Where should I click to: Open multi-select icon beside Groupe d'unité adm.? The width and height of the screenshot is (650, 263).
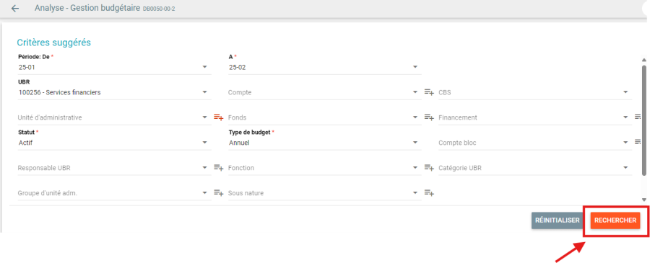pos(218,192)
